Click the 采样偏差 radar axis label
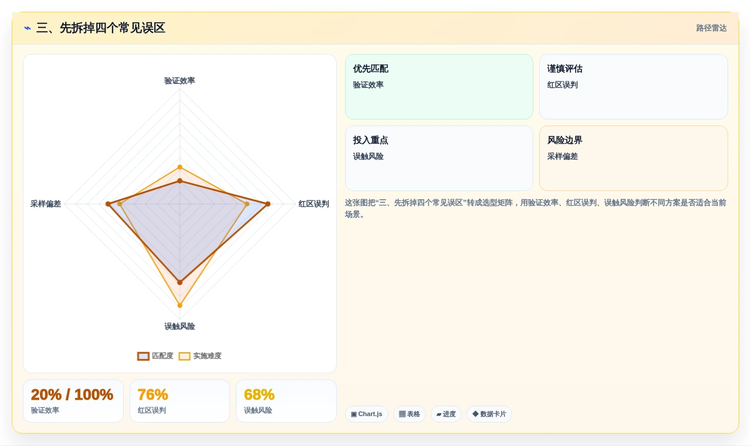 [x=46, y=204]
